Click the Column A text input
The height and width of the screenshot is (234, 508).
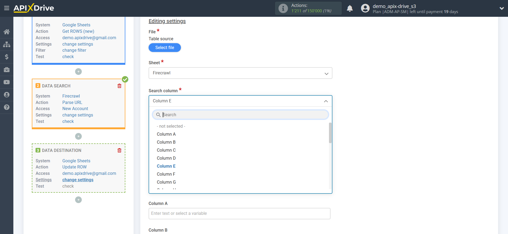click(x=239, y=213)
